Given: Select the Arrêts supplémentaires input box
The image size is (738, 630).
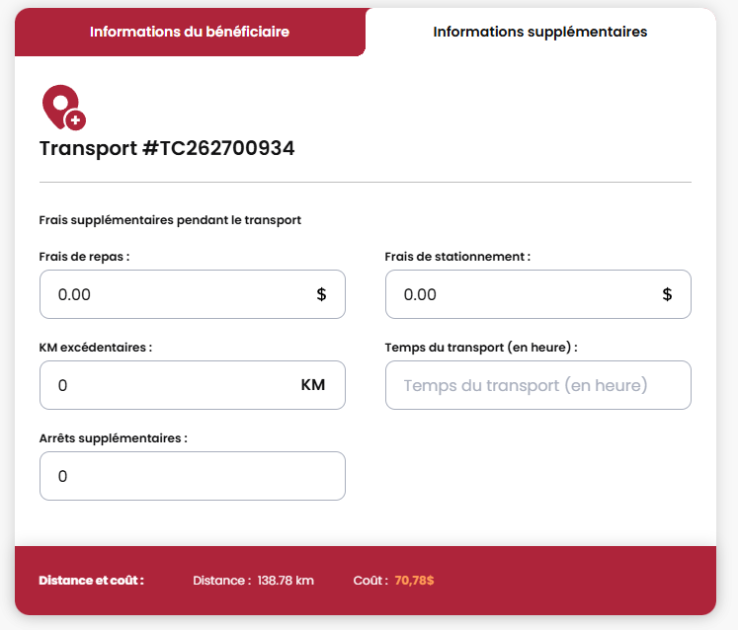Looking at the screenshot, I should [192, 476].
